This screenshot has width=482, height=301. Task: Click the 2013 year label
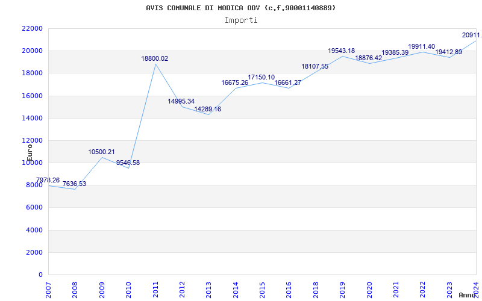[x=208, y=290]
